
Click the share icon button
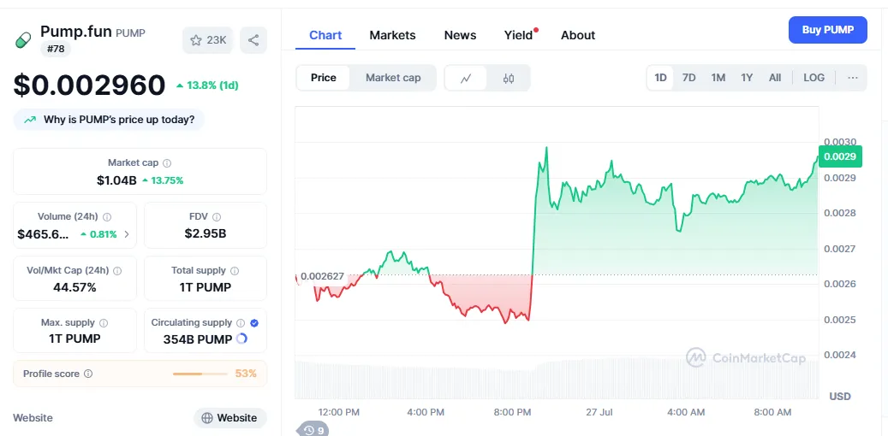coord(253,40)
